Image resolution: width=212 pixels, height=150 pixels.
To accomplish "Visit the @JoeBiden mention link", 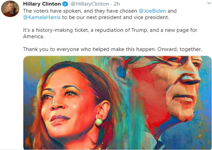I will 155,11.
